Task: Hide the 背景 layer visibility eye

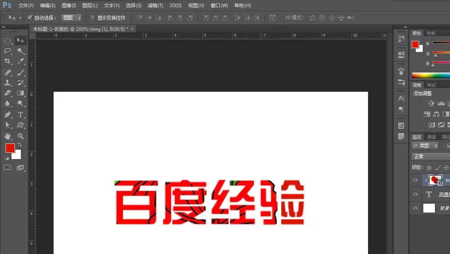Action: point(415,208)
